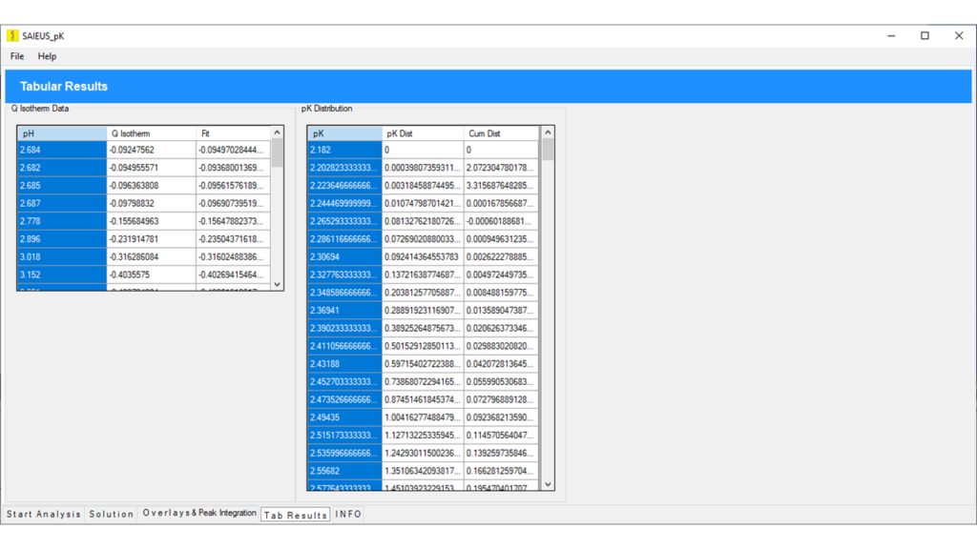Image resolution: width=977 pixels, height=549 pixels.
Task: Close the SAIEUS_pK window
Action: [x=959, y=35]
